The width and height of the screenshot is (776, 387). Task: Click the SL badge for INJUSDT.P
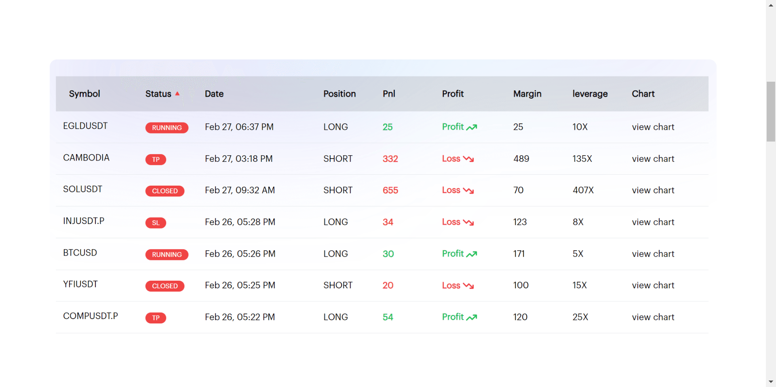pyautogui.click(x=156, y=223)
